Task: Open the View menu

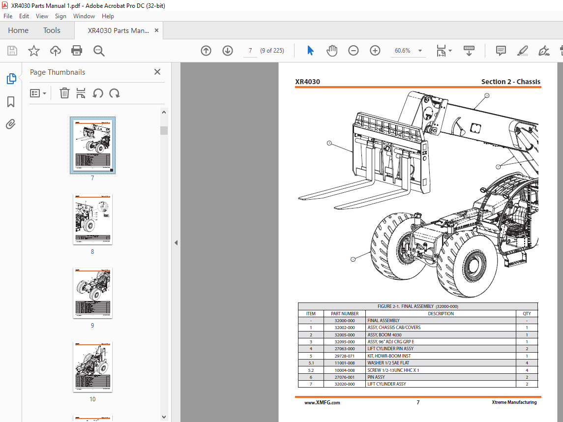Action: point(42,16)
